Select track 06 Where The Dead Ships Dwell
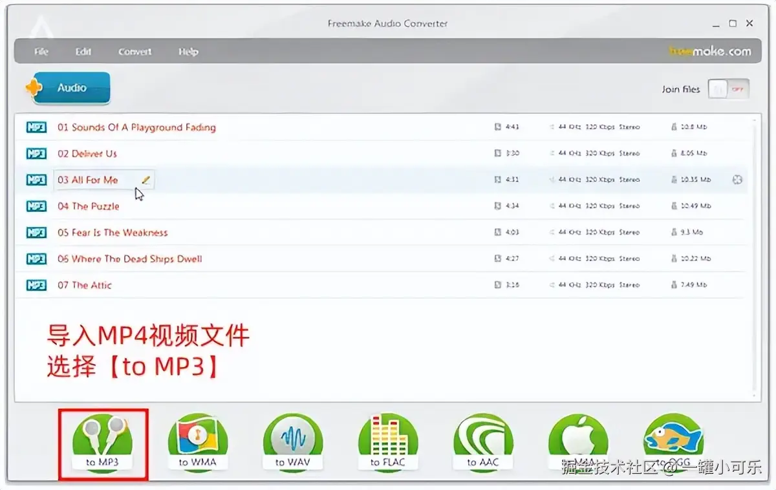The width and height of the screenshot is (776, 490). 130,259
